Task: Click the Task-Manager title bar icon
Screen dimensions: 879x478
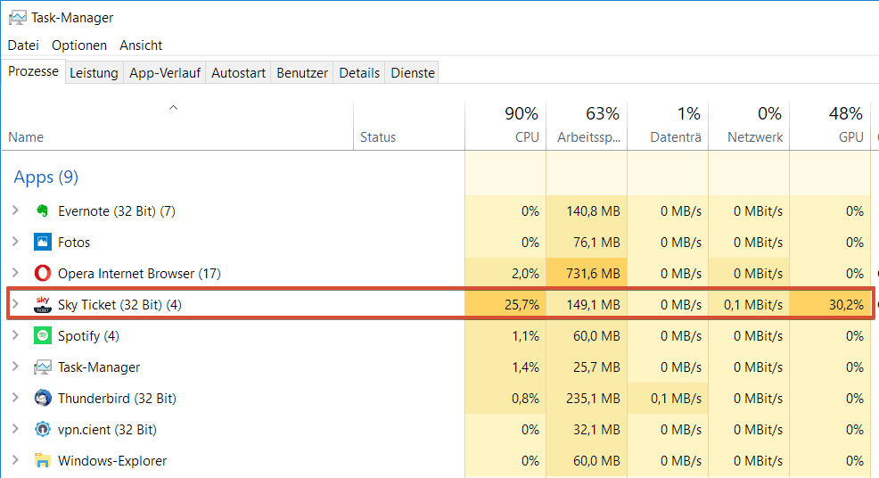Action: point(17,18)
